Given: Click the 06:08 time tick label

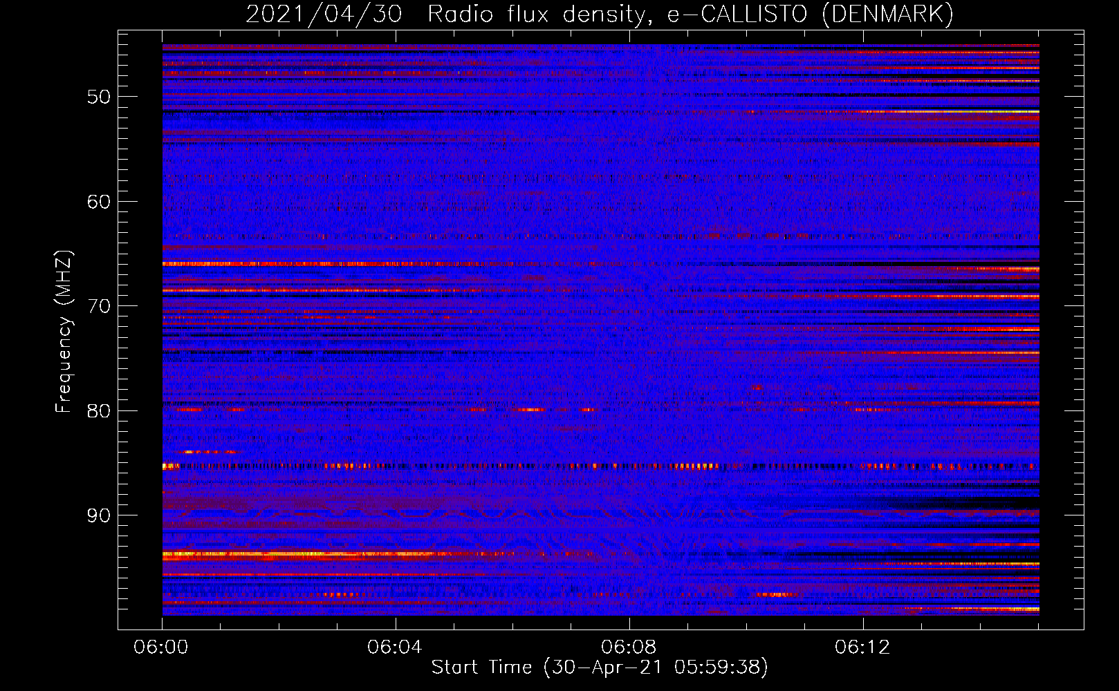Looking at the screenshot, I should point(629,647).
